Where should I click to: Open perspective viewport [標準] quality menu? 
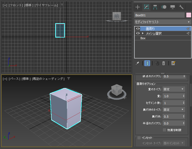click(26, 79)
